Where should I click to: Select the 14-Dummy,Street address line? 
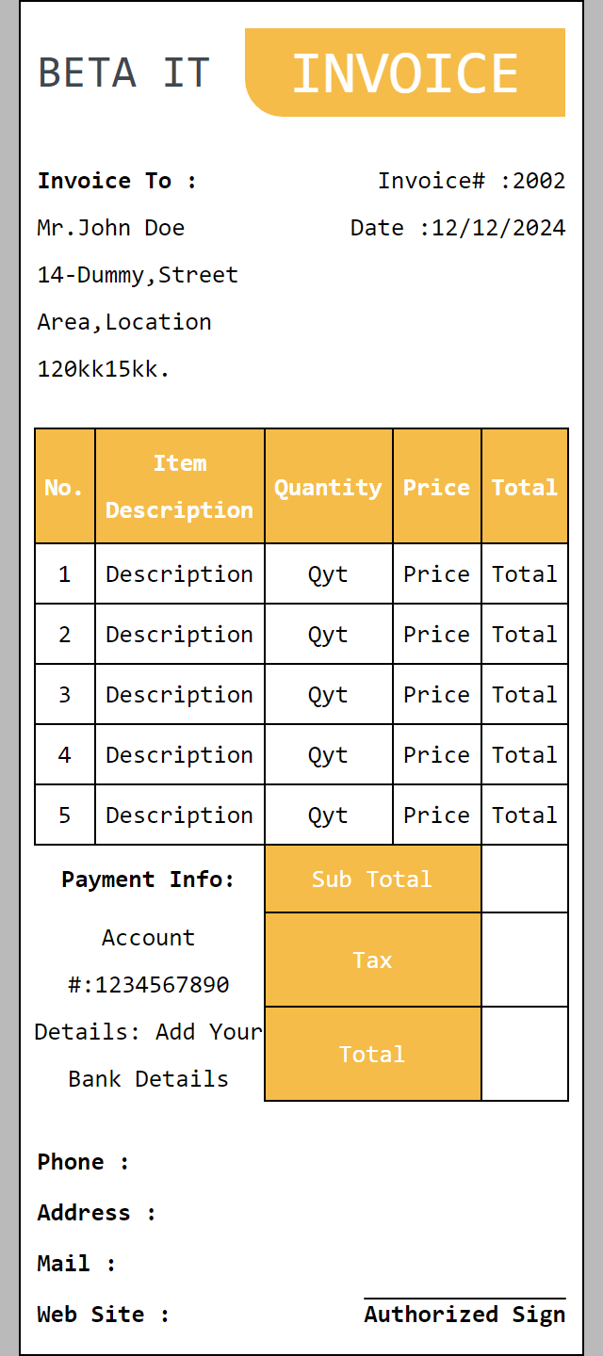coord(138,275)
